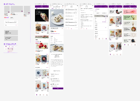
Task: Click the diamond component icon by top-left section title
Action: (x=4, y=4)
